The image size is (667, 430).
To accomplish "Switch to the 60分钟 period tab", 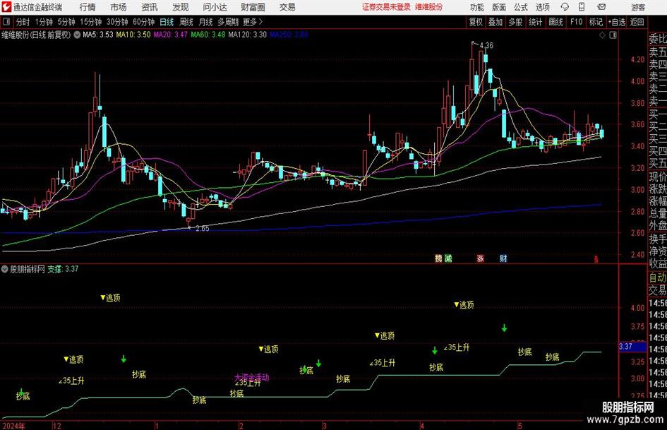I will (x=144, y=22).
